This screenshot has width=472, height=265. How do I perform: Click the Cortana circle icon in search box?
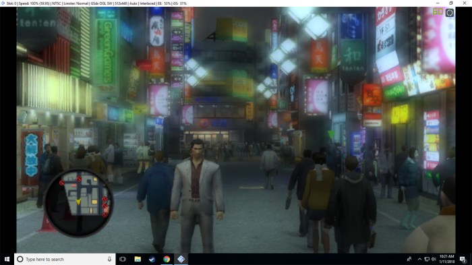tap(20, 259)
